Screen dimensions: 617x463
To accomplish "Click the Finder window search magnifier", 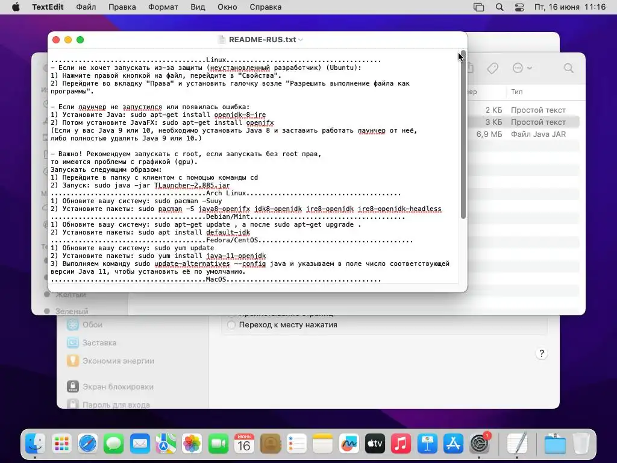I will tap(569, 68).
